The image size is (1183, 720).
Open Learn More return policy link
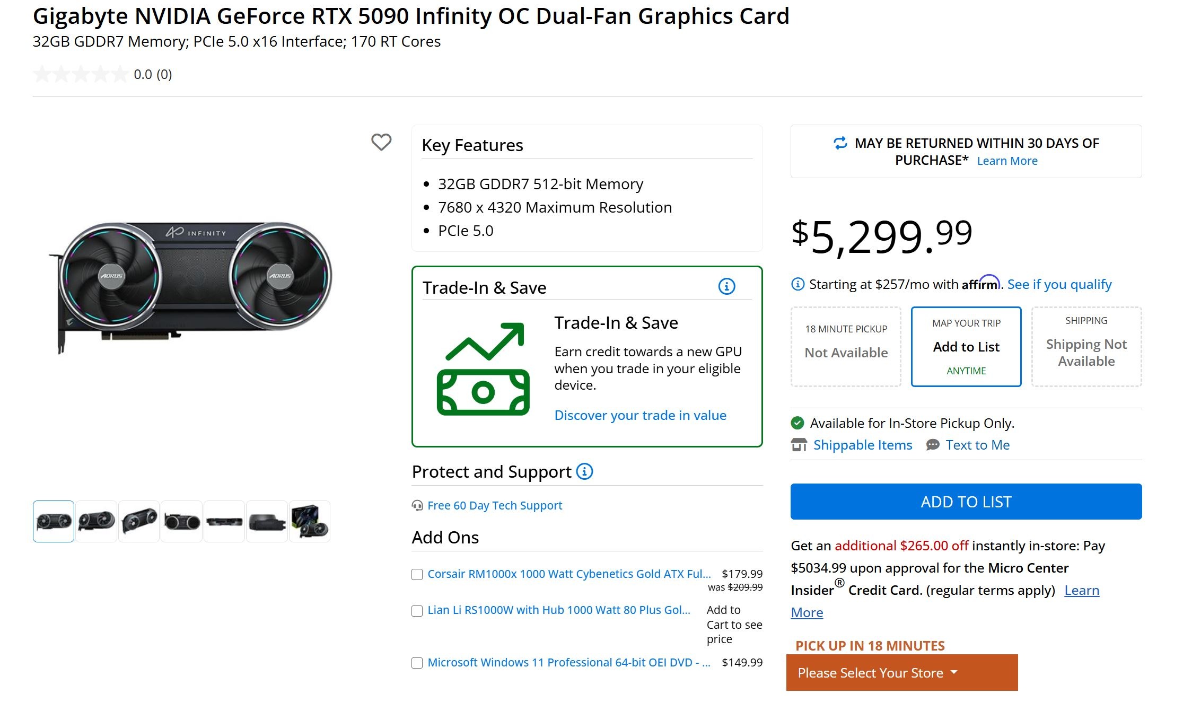click(x=1007, y=161)
